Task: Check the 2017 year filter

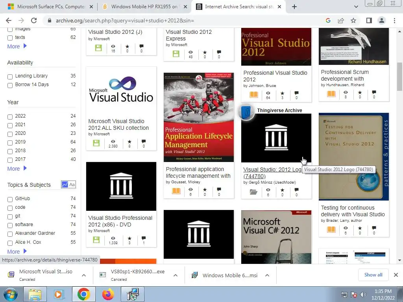Action: point(10,160)
